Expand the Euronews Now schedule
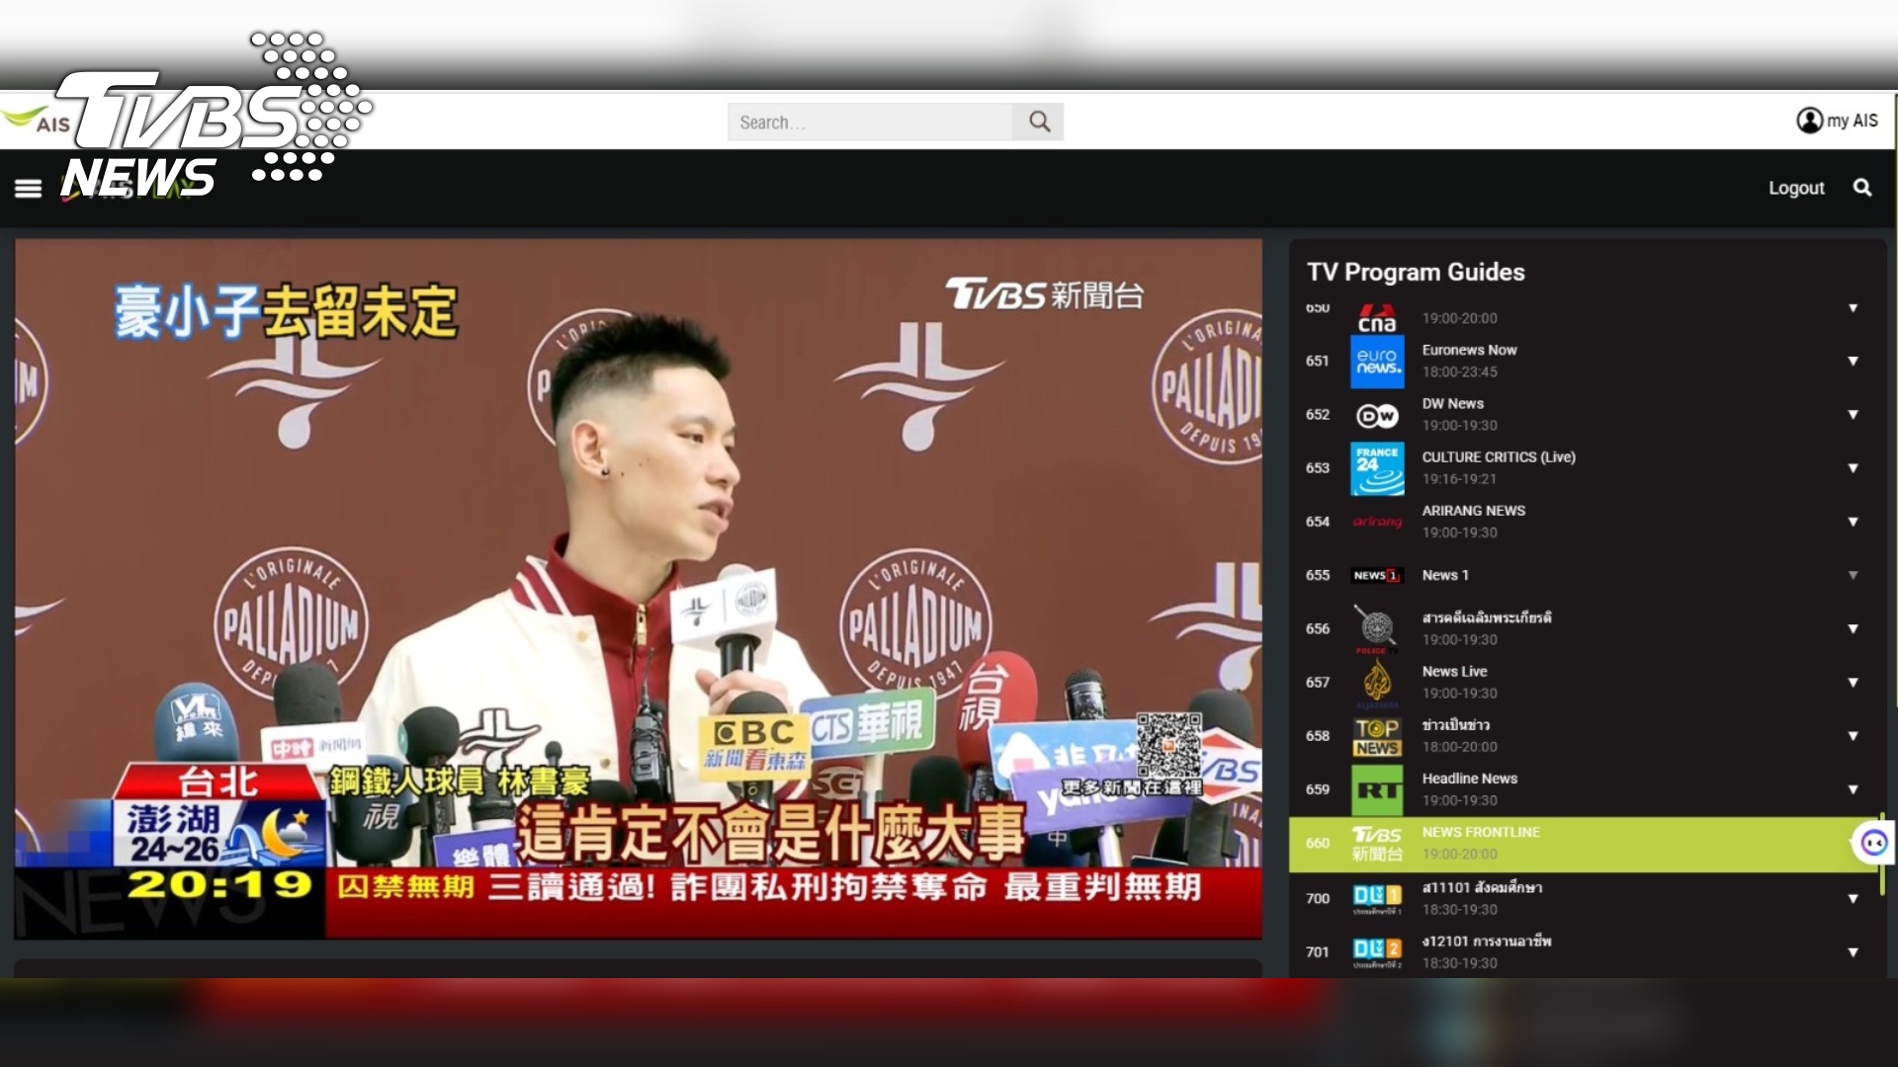 pyautogui.click(x=1854, y=362)
